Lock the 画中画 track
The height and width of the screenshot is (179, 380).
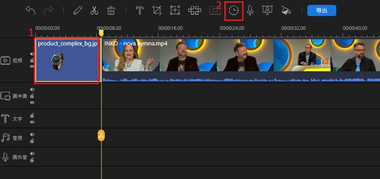click(x=32, y=96)
